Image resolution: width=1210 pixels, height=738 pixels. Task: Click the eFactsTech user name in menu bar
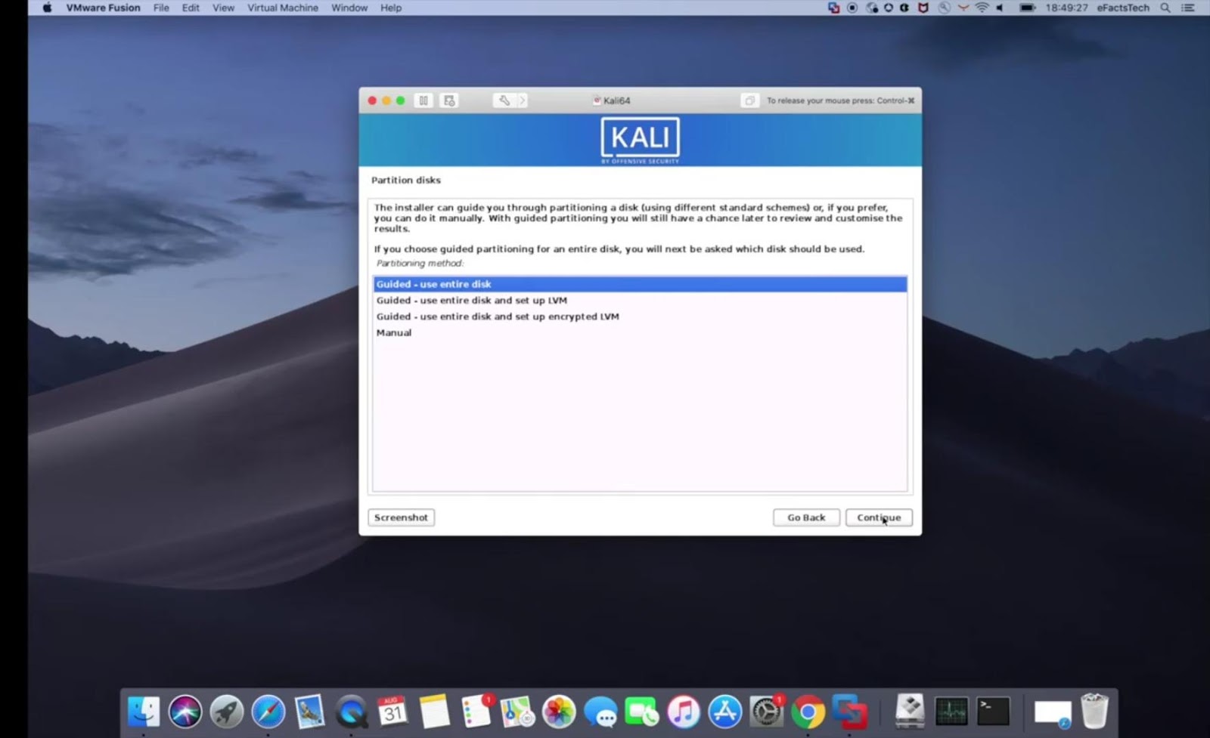tap(1123, 8)
